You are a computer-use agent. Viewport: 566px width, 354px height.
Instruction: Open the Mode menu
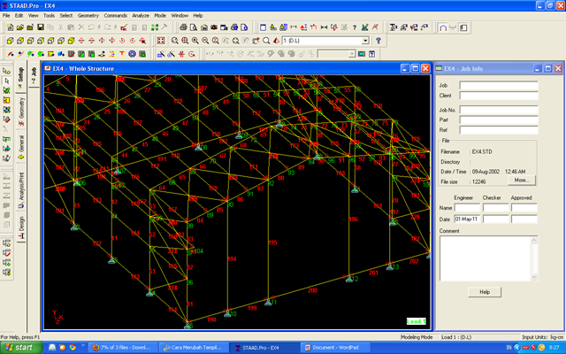point(160,16)
